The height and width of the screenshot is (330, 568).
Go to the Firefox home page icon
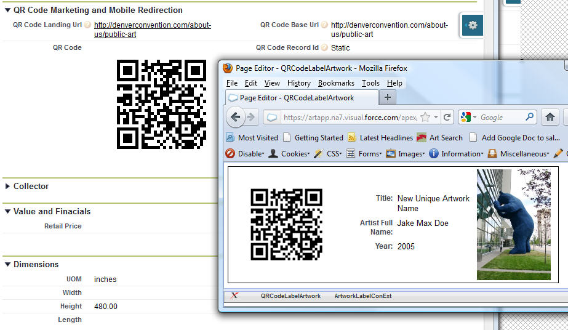point(550,117)
